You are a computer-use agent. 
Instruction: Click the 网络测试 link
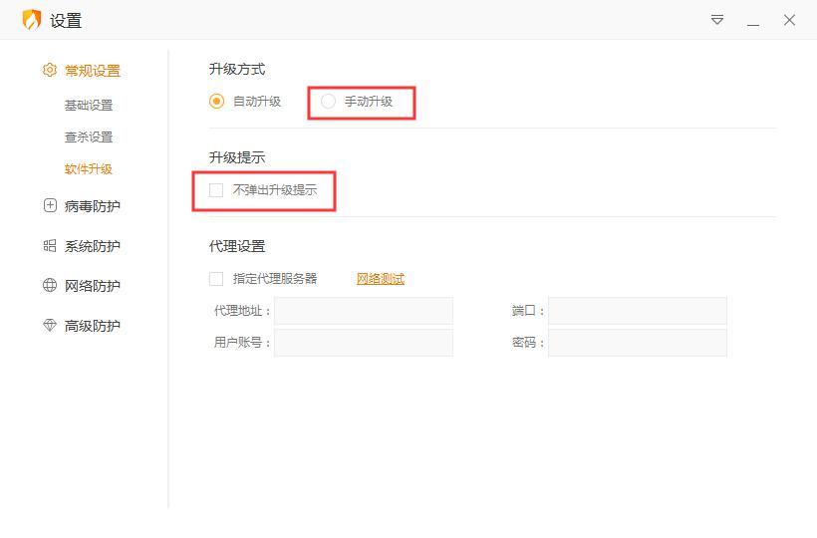coord(381,279)
